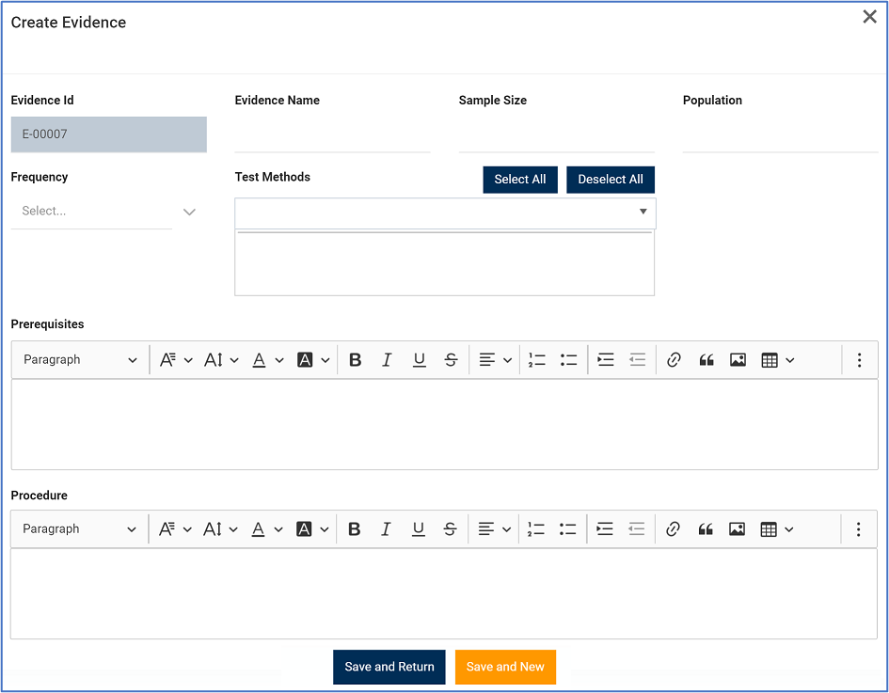The image size is (889, 693).
Task: Decrease indent in the Prerequisites editor
Action: [x=637, y=359]
